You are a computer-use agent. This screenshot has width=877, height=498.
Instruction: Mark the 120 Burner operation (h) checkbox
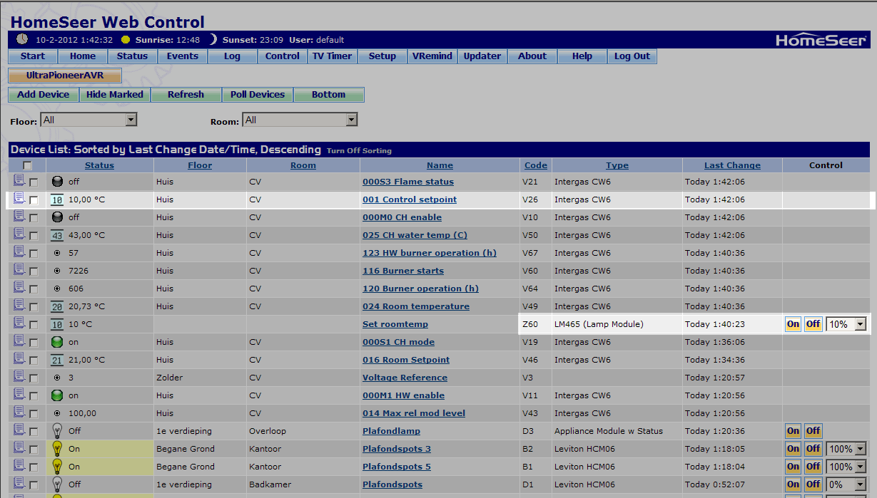pyautogui.click(x=34, y=289)
